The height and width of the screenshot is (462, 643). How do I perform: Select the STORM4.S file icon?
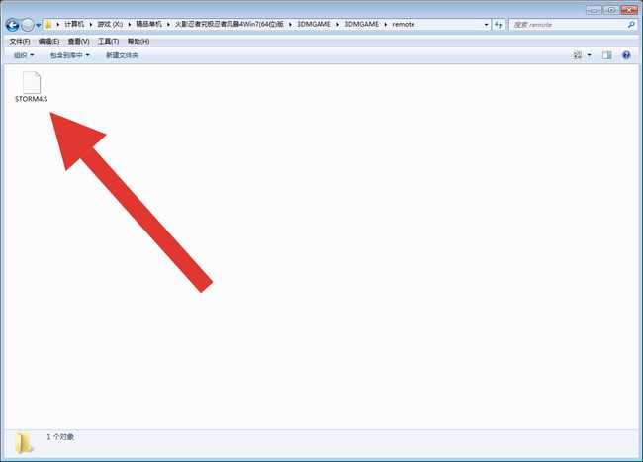coord(31,85)
